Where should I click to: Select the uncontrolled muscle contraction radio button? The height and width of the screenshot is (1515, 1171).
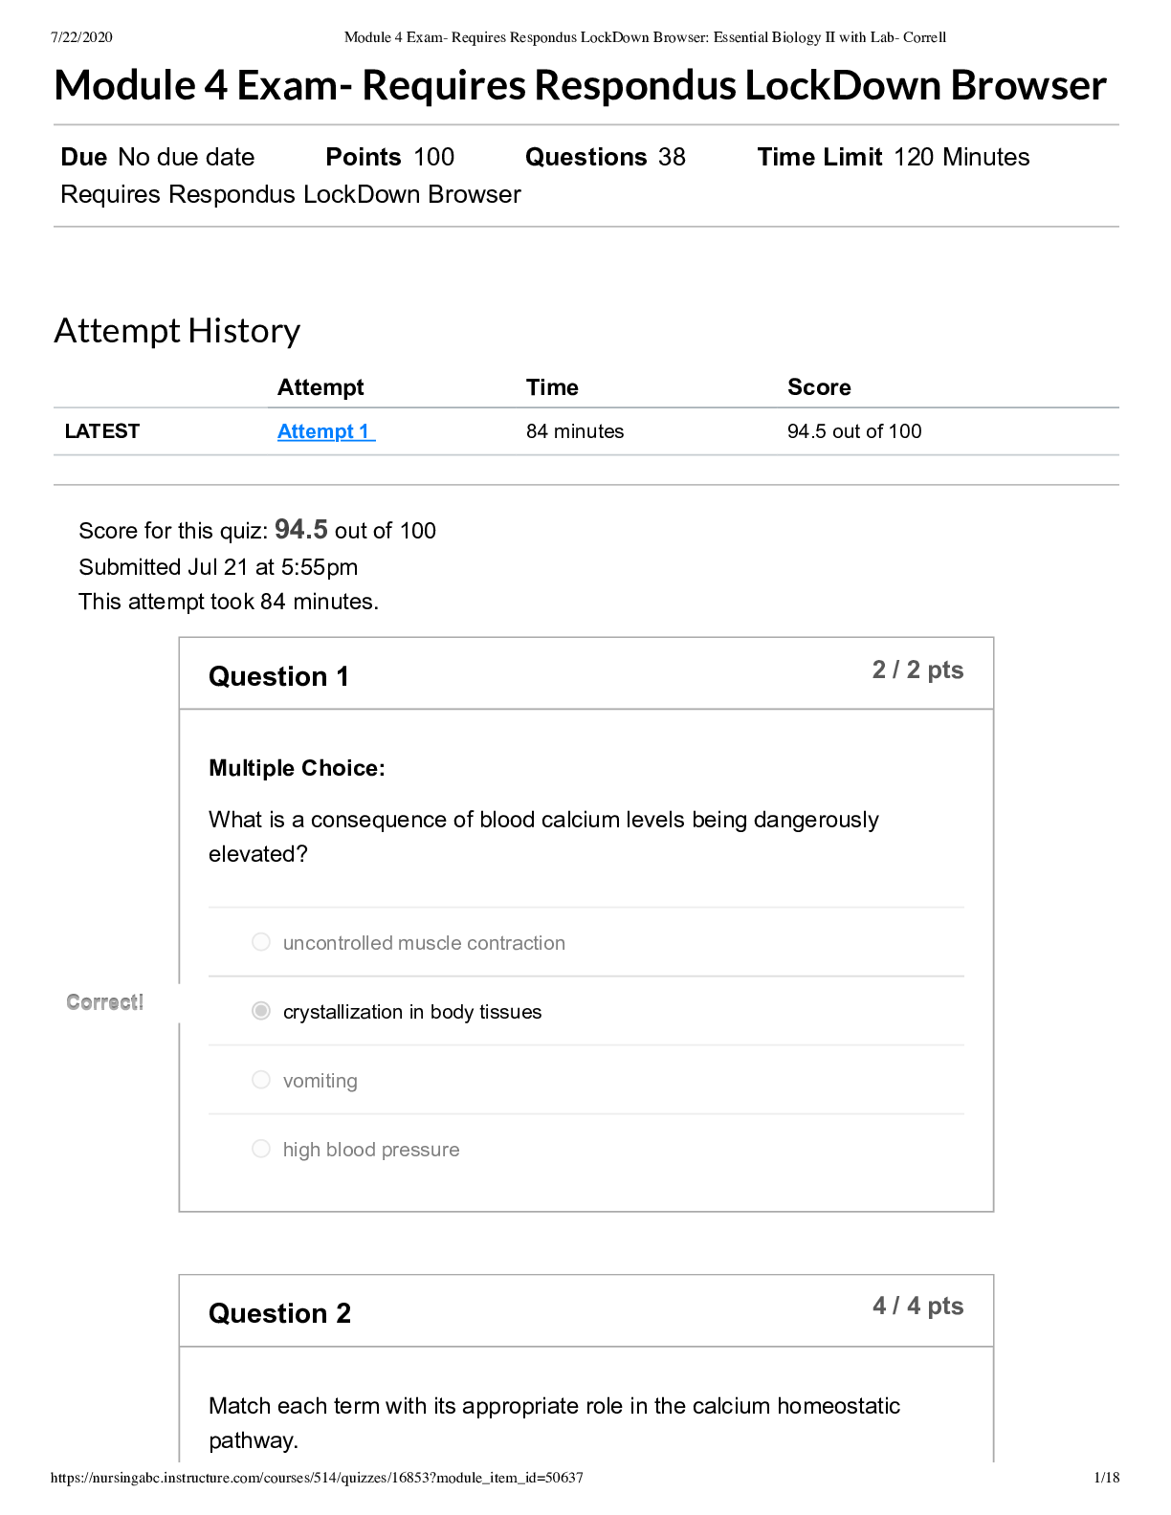point(261,942)
